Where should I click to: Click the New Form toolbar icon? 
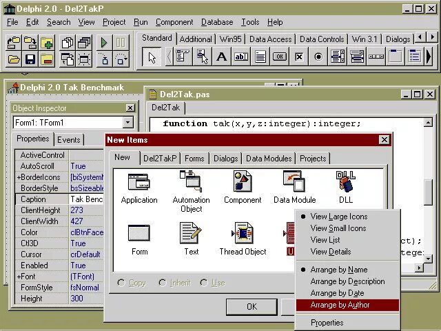tap(84, 59)
